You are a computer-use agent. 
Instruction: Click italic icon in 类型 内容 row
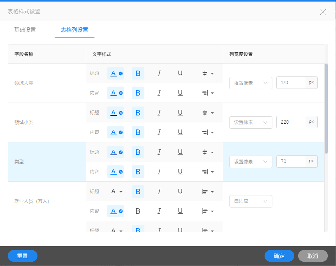tap(159, 172)
